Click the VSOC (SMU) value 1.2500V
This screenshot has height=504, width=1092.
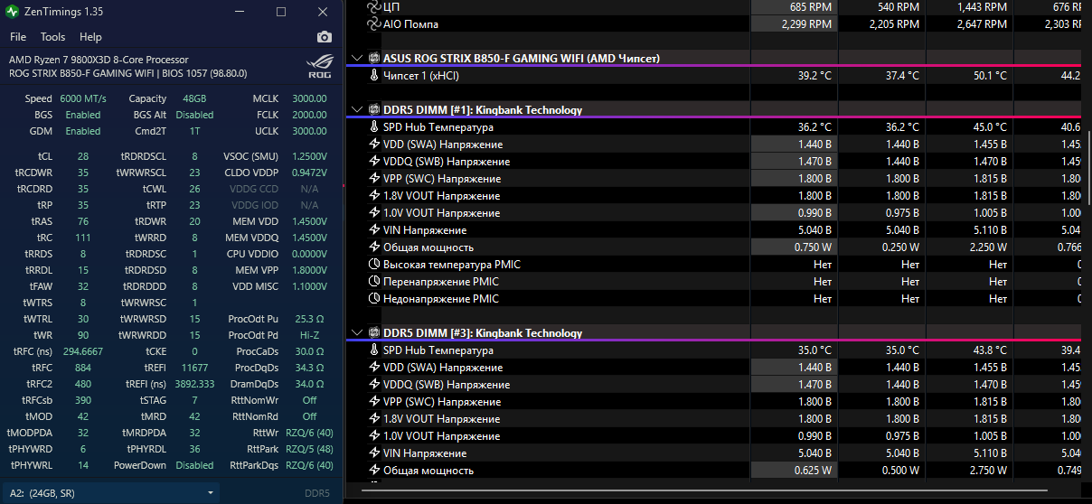pyautogui.click(x=307, y=156)
